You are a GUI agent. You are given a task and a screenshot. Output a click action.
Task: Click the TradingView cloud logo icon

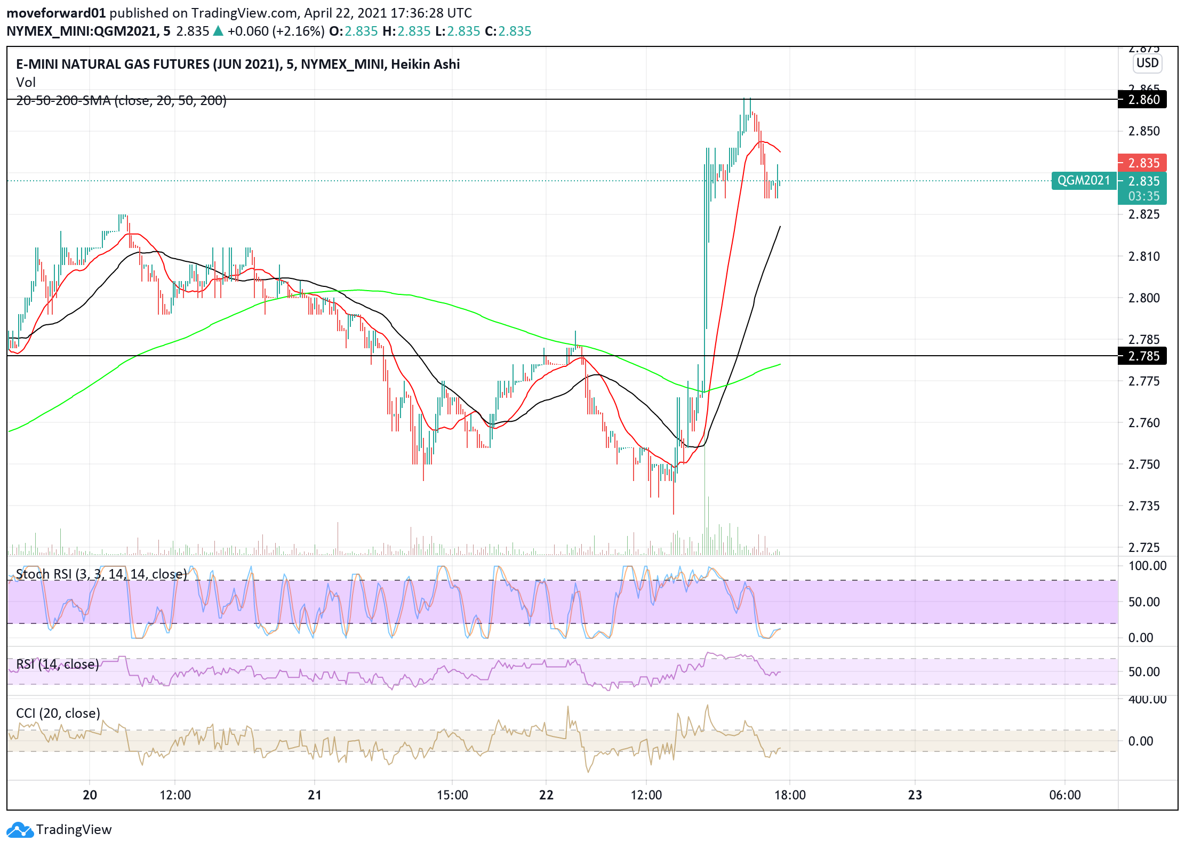20,830
